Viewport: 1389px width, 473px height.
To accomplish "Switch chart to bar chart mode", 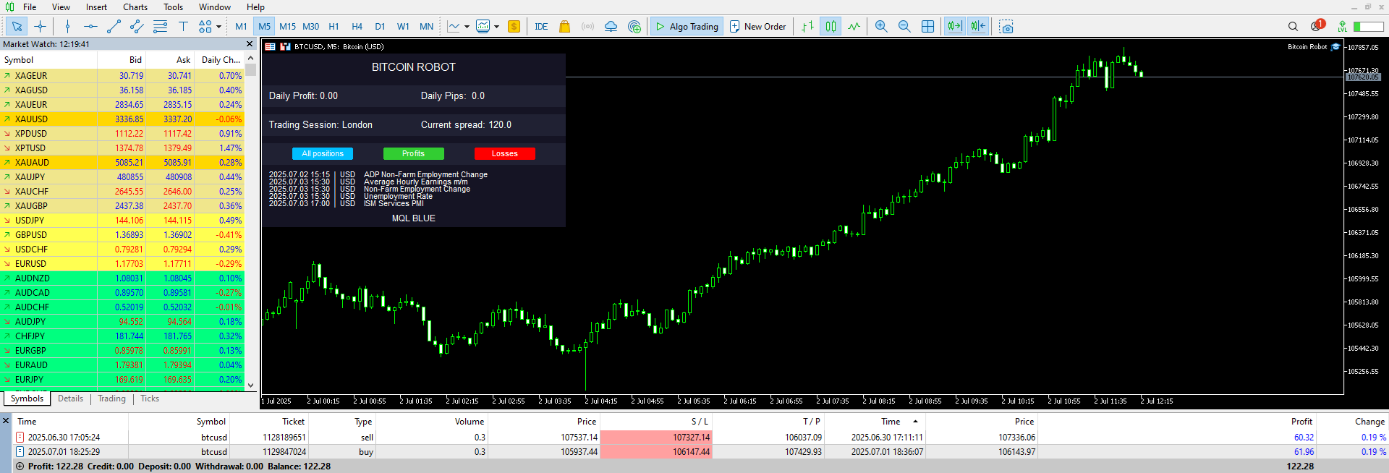I will point(807,27).
